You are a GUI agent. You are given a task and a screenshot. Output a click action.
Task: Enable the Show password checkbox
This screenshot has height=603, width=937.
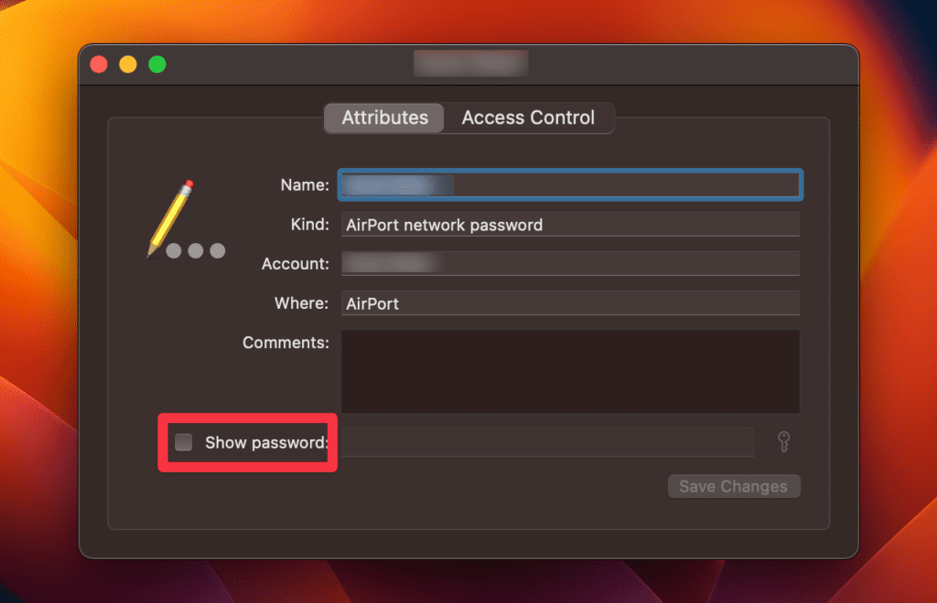[x=184, y=443]
